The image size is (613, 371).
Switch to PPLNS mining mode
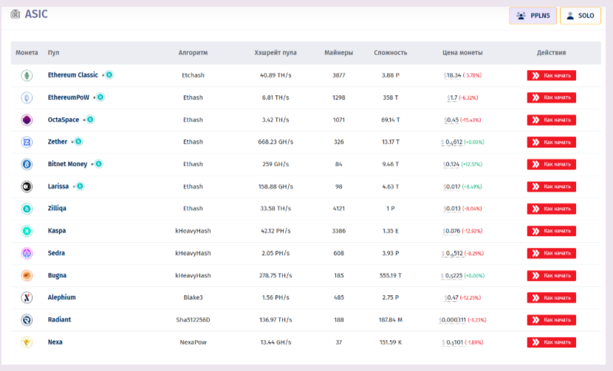point(532,15)
